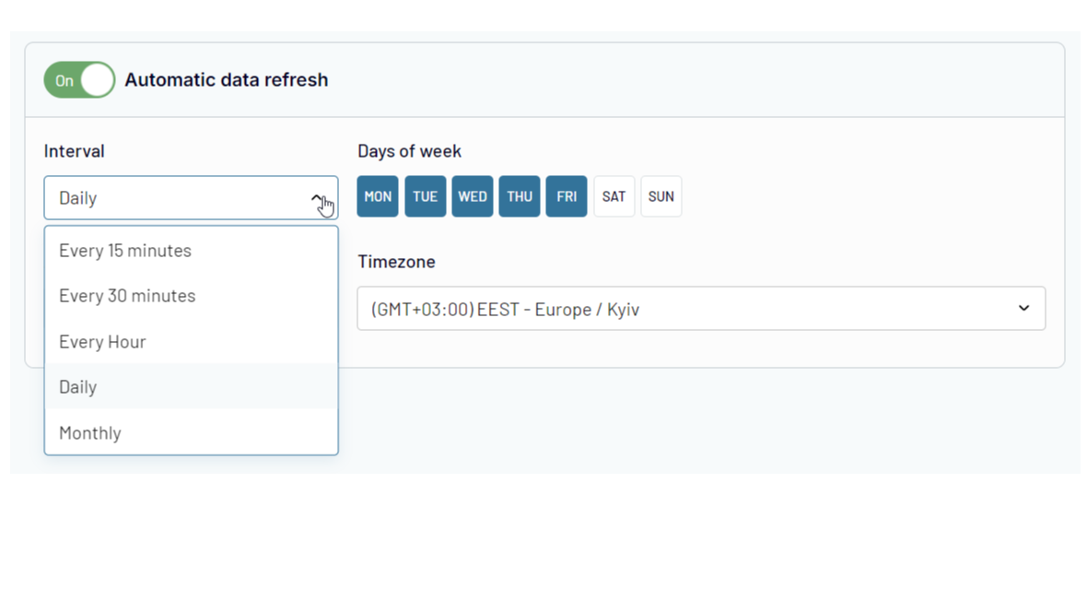Toggle the TUE day button
The height and width of the screenshot is (612, 1087).
425,196
